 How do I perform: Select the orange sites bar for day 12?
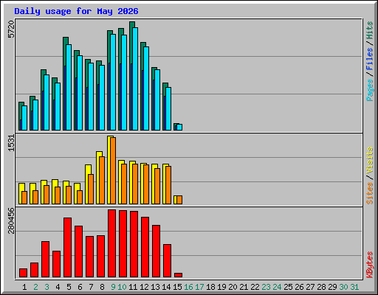(x=146, y=184)
